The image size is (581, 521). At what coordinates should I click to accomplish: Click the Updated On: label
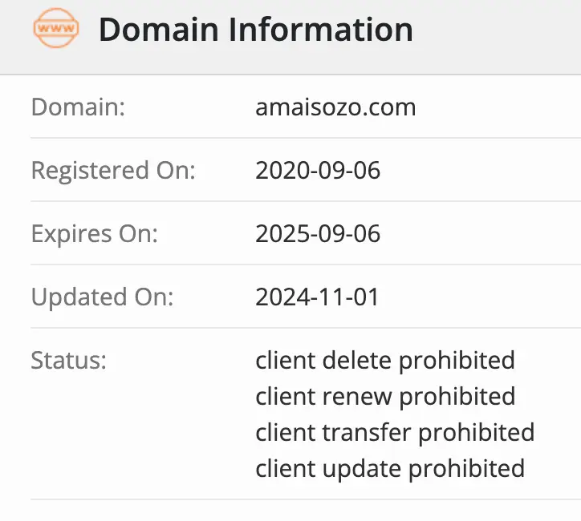(102, 297)
